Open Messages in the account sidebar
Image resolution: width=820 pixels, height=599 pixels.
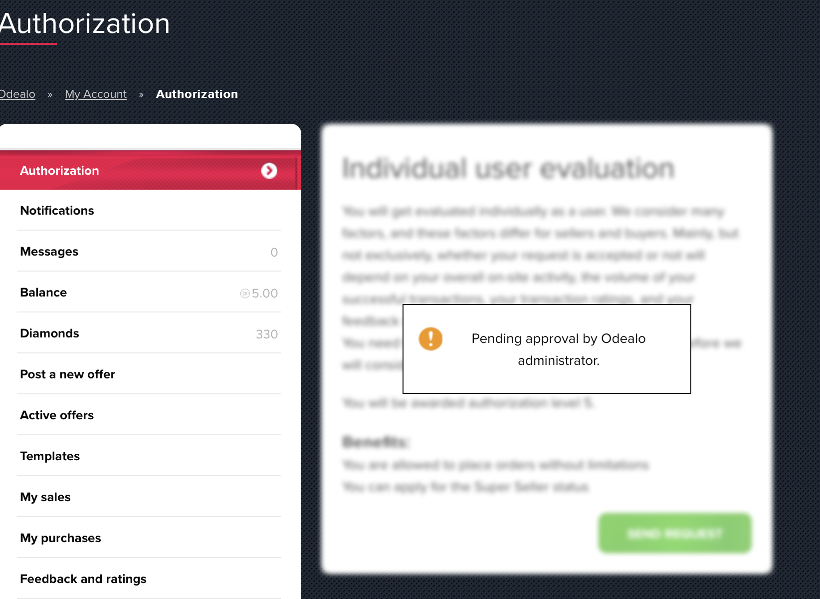pyautogui.click(x=149, y=252)
